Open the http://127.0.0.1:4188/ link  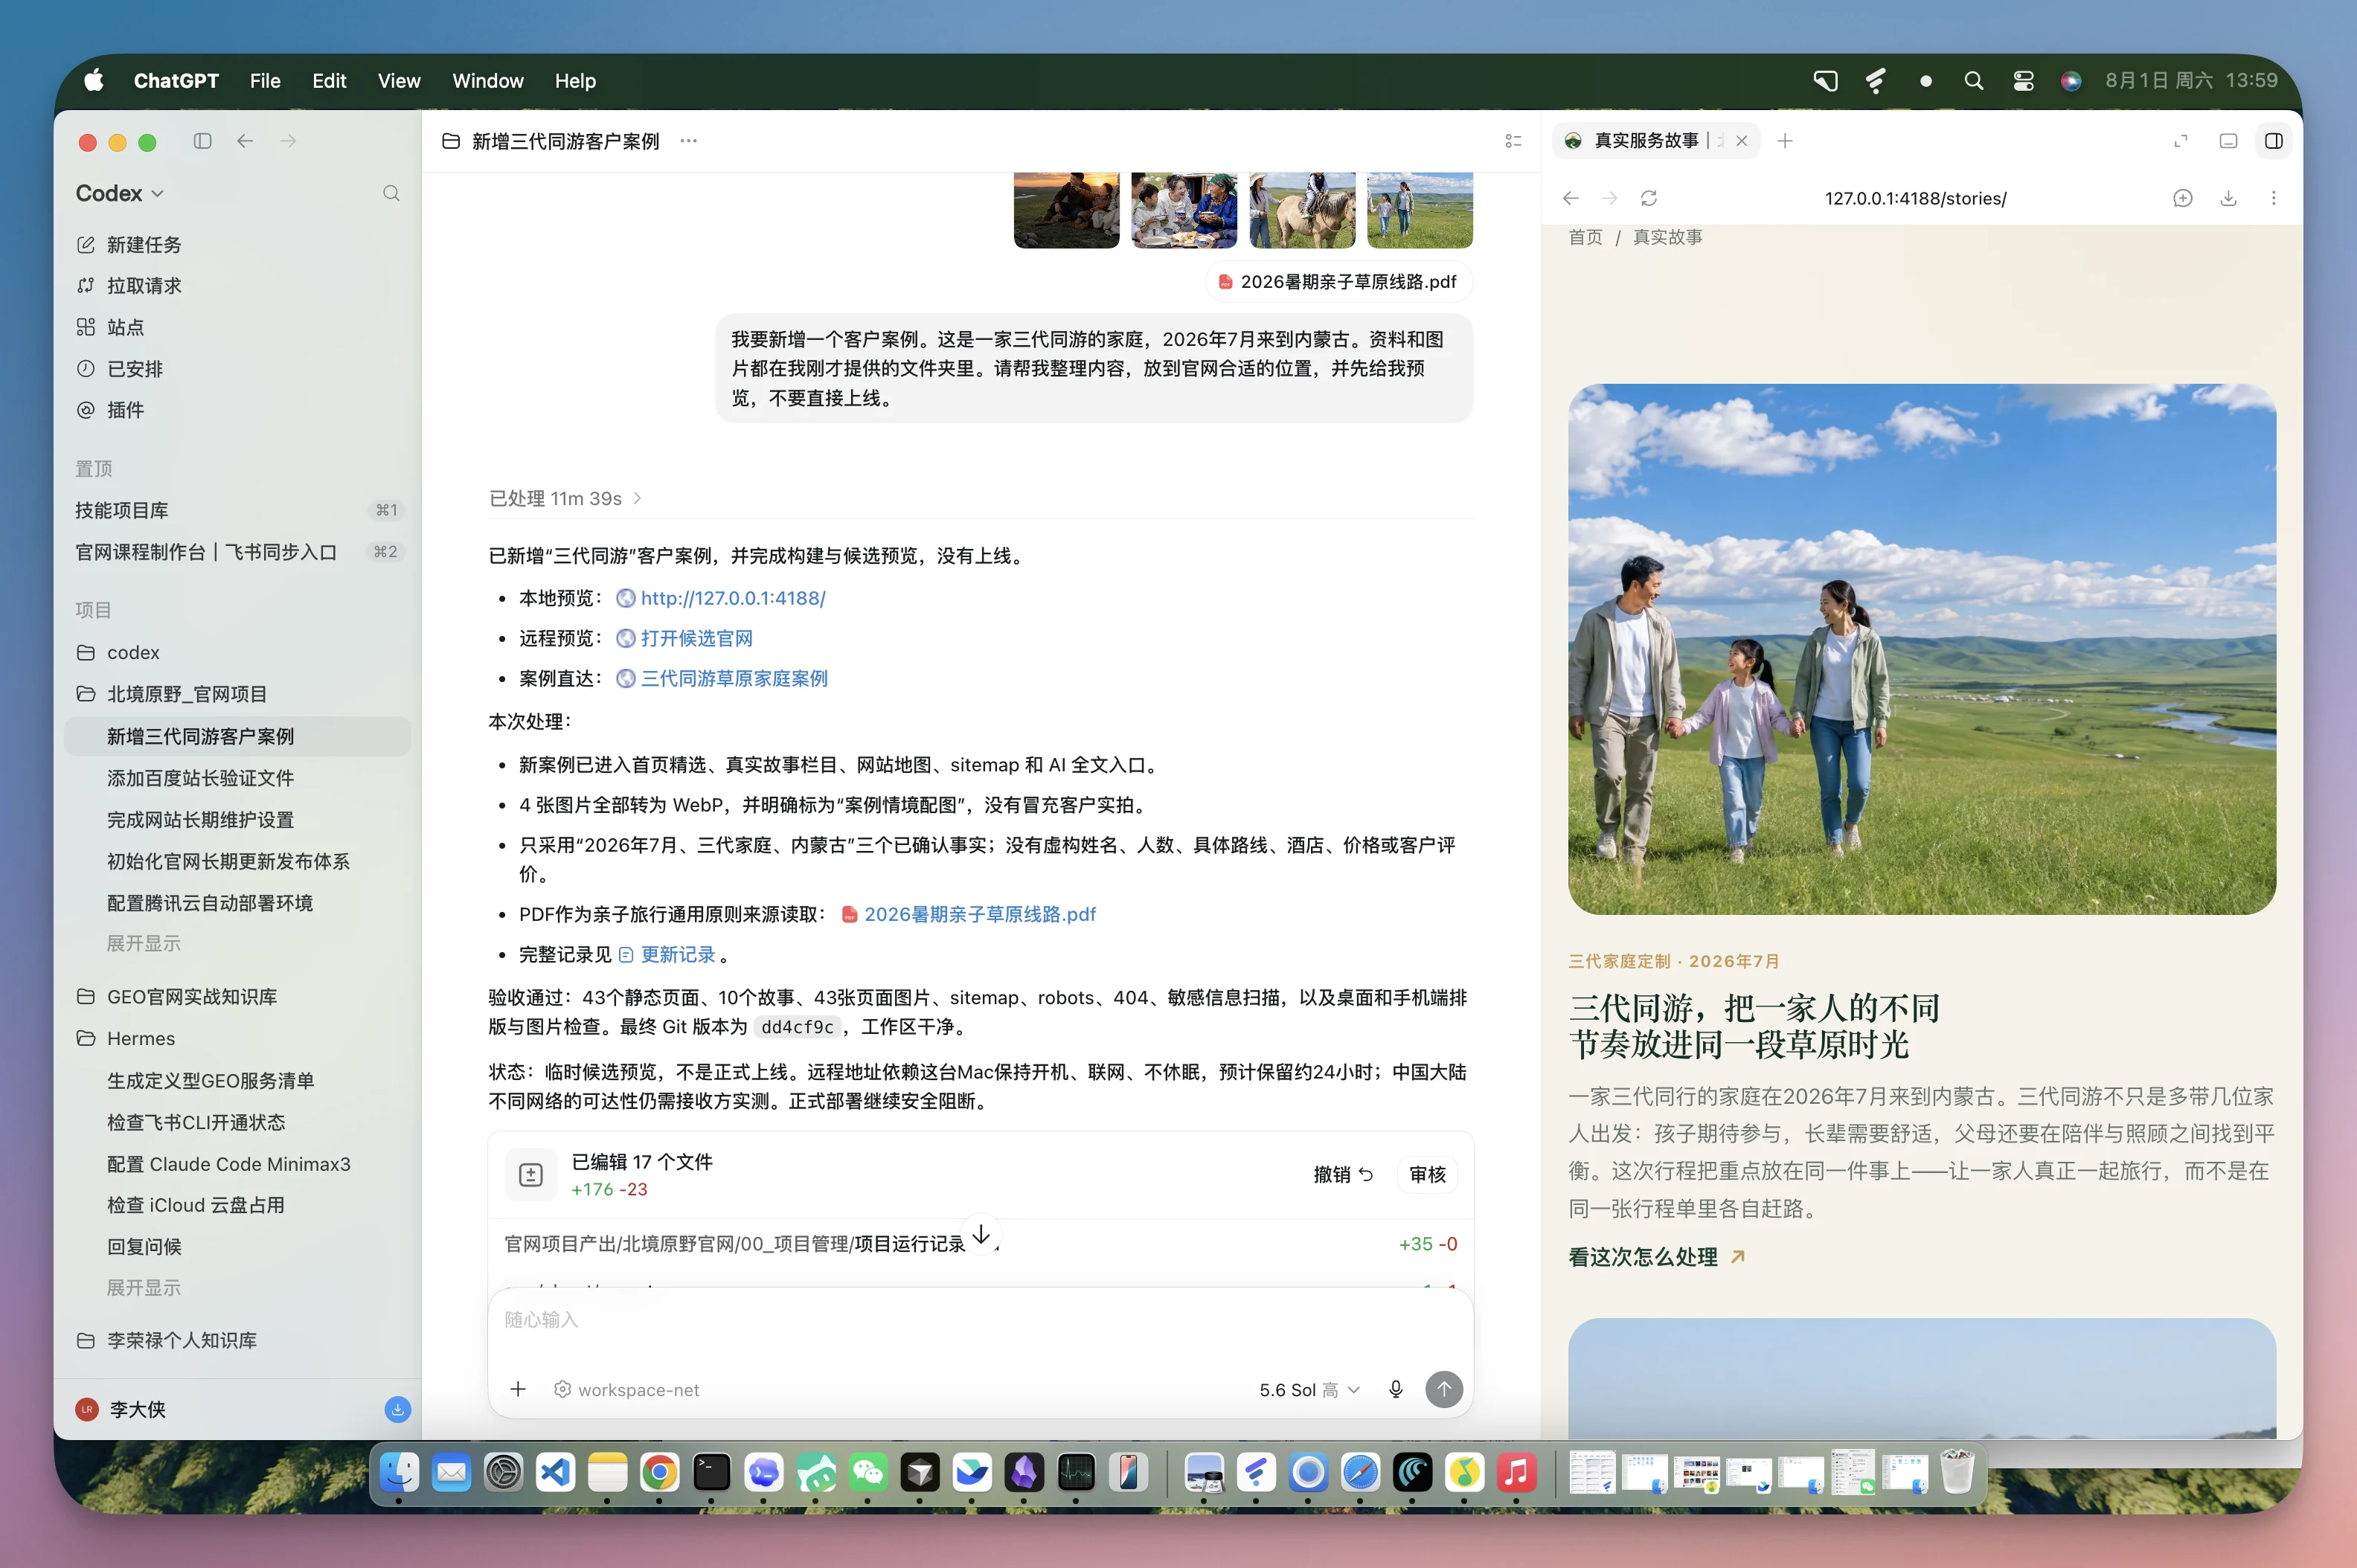coord(733,598)
